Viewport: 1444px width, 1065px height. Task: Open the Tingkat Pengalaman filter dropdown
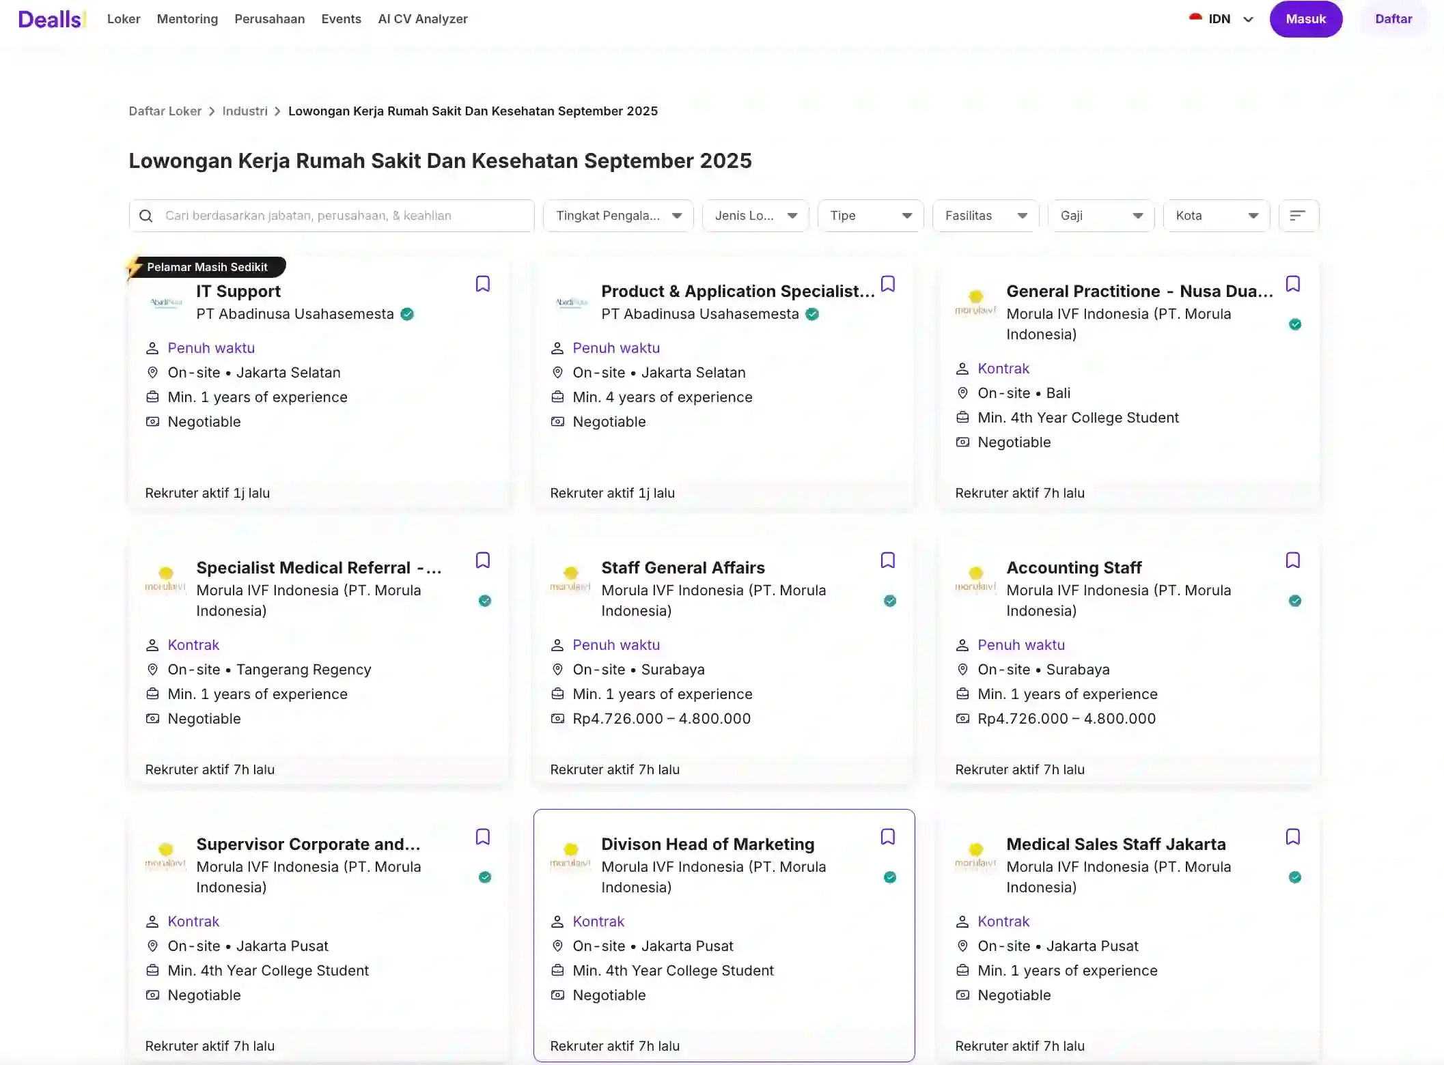click(618, 216)
